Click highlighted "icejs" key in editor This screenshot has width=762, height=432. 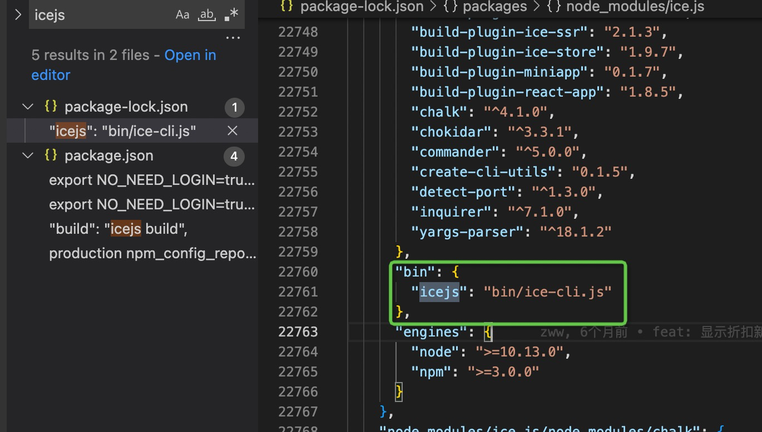point(439,292)
